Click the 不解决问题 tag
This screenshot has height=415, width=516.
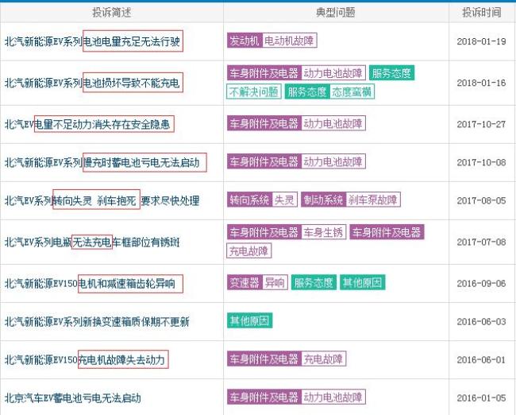click(254, 91)
